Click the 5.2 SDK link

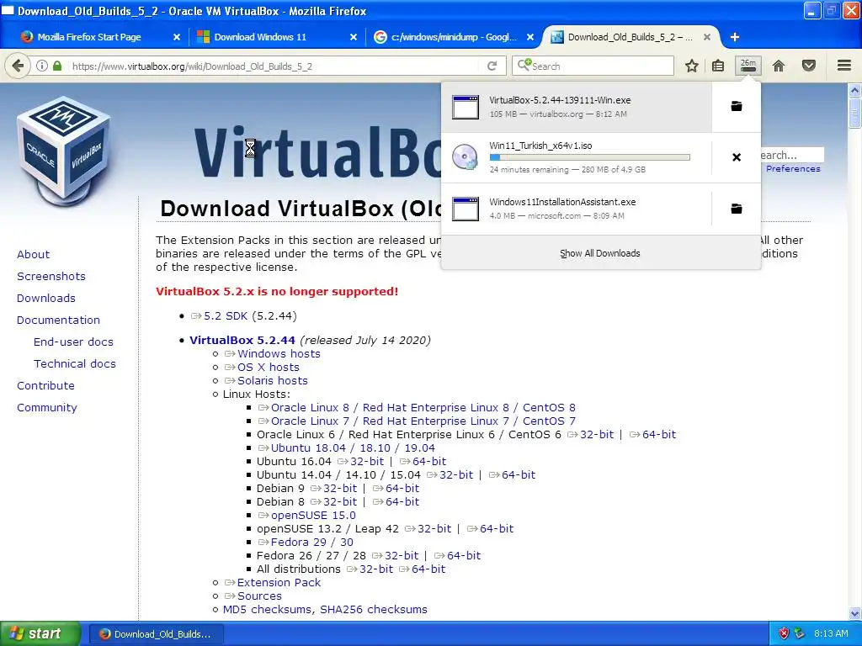[226, 316]
